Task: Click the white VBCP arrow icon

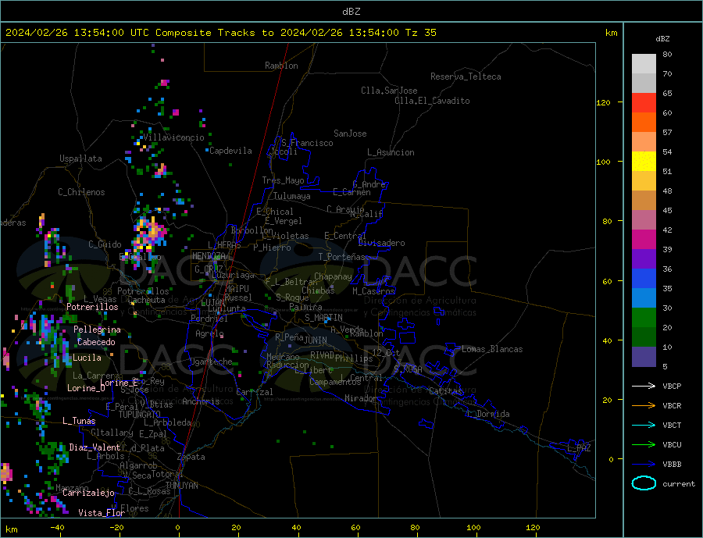Action: (x=644, y=386)
